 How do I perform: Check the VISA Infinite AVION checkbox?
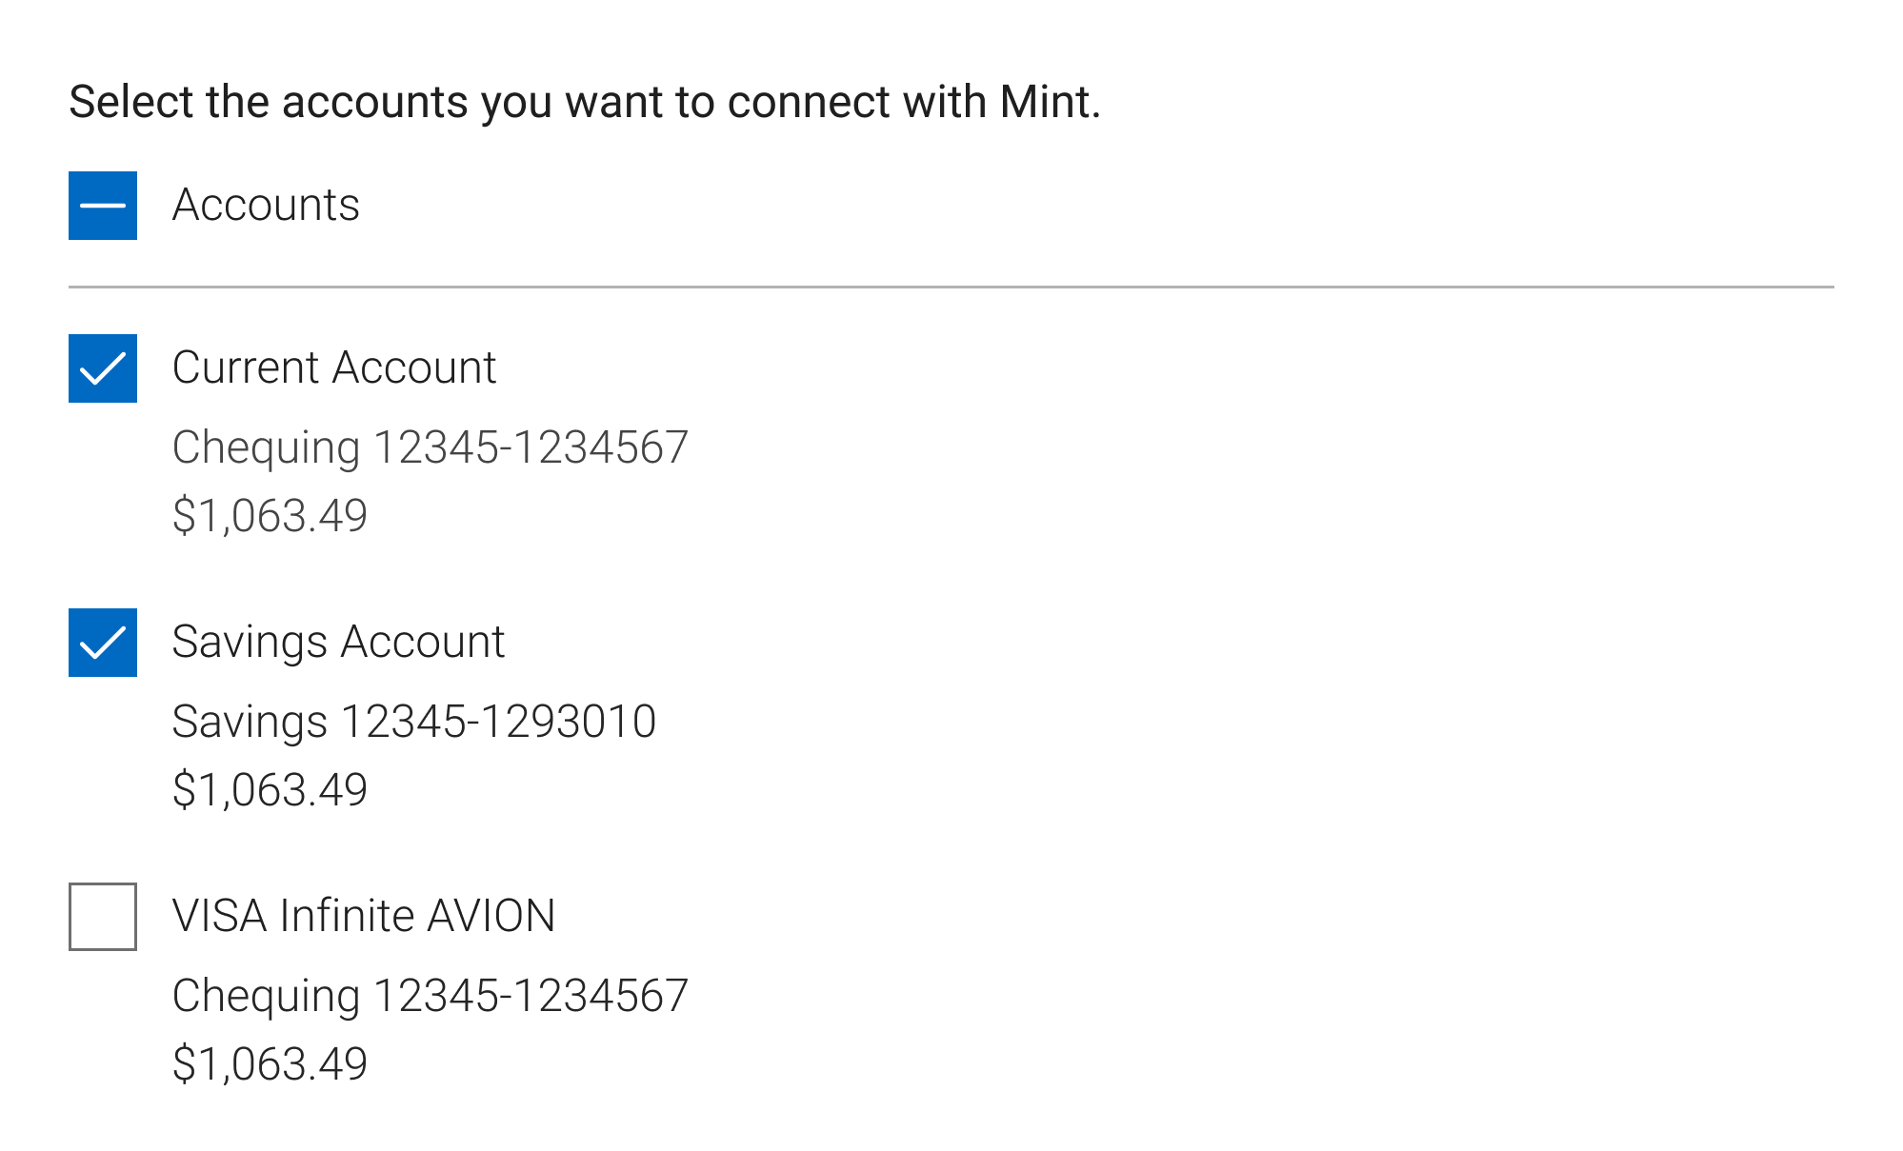(x=103, y=917)
